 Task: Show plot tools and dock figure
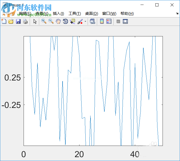pyautogui.click(x=125, y=22)
